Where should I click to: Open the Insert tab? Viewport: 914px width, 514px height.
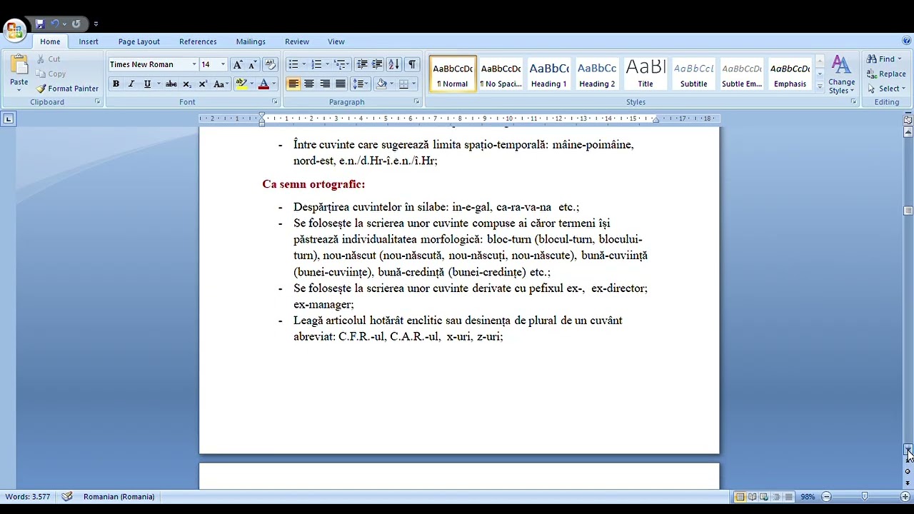tap(89, 41)
